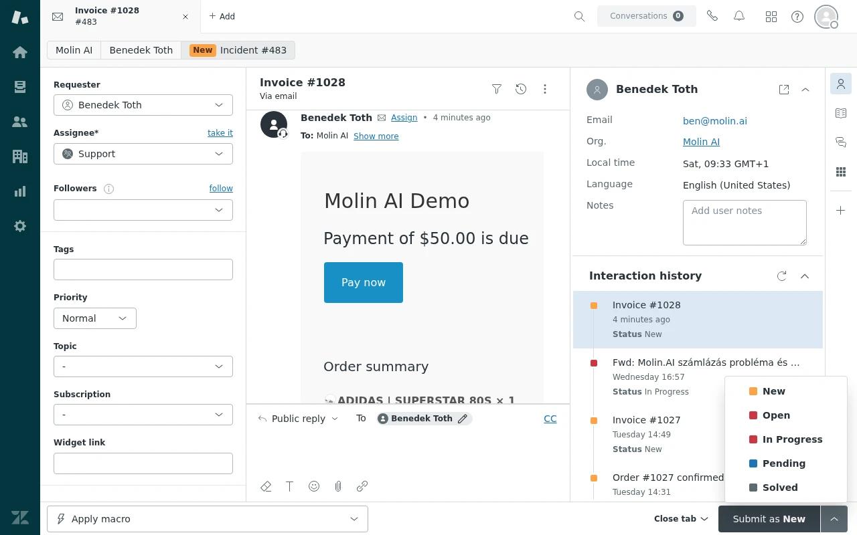Collapse the Interaction history section
Viewport: 857px width, 535px height.
click(805, 276)
